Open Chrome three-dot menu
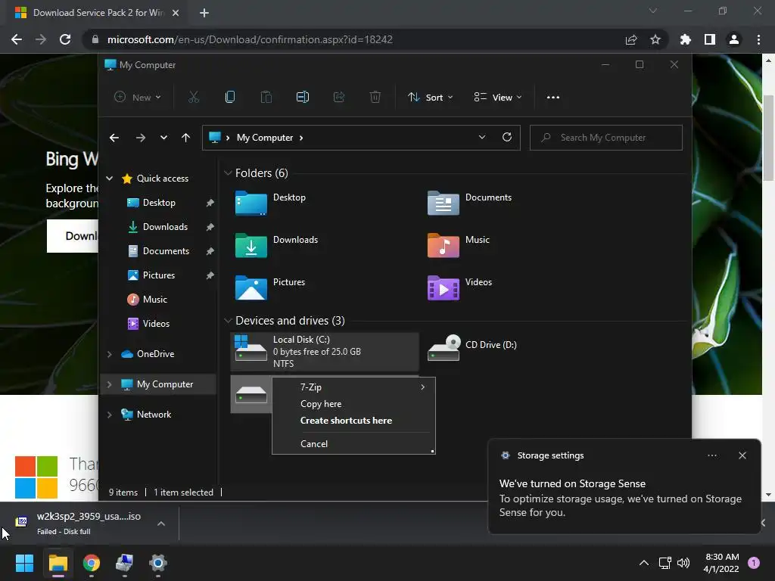Screen dimensions: 775x581 tap(758, 39)
